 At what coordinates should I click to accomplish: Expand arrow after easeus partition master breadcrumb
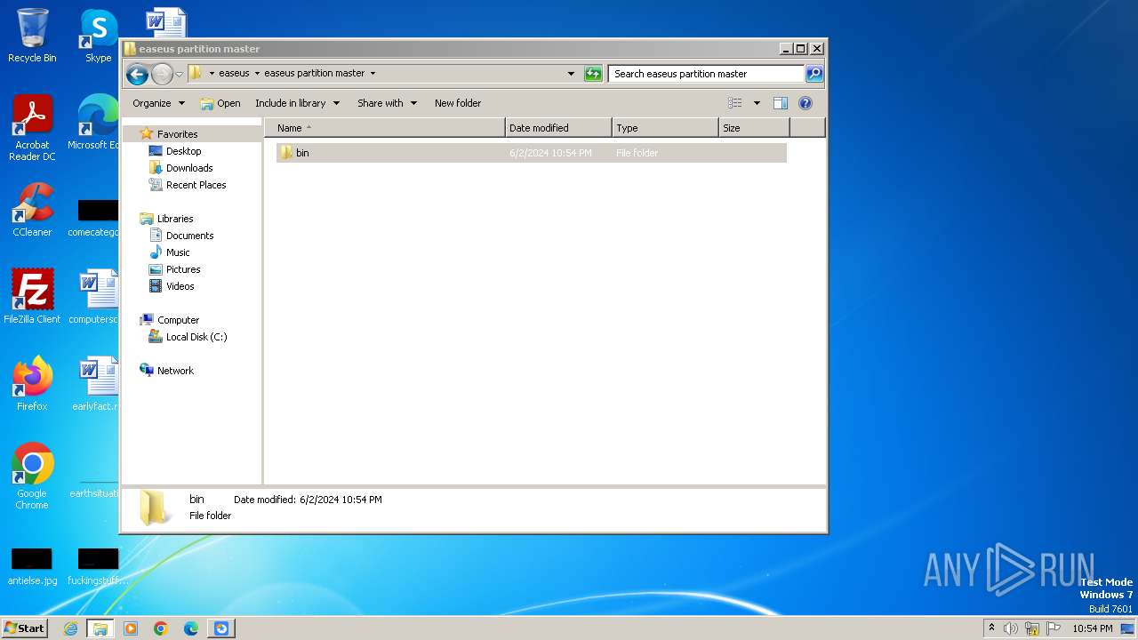click(x=373, y=73)
